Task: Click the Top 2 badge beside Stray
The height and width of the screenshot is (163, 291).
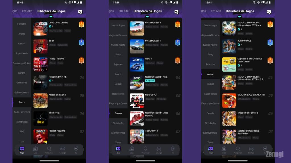Action: pyautogui.click(x=81, y=42)
